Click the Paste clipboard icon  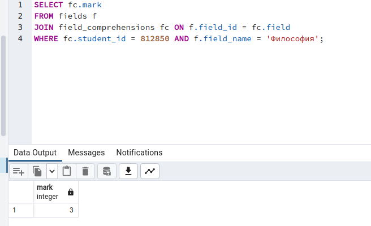point(67,171)
